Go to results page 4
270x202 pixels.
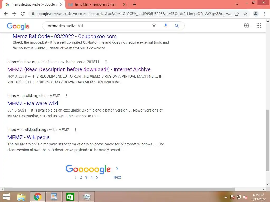tap(91, 177)
